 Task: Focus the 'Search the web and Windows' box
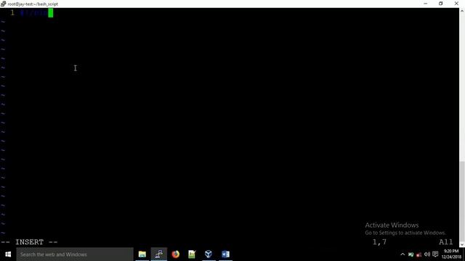[x=75, y=254]
